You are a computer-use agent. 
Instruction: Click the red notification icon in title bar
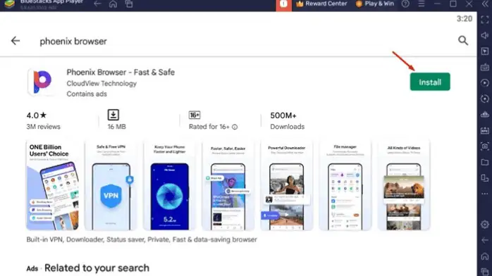(283, 4)
